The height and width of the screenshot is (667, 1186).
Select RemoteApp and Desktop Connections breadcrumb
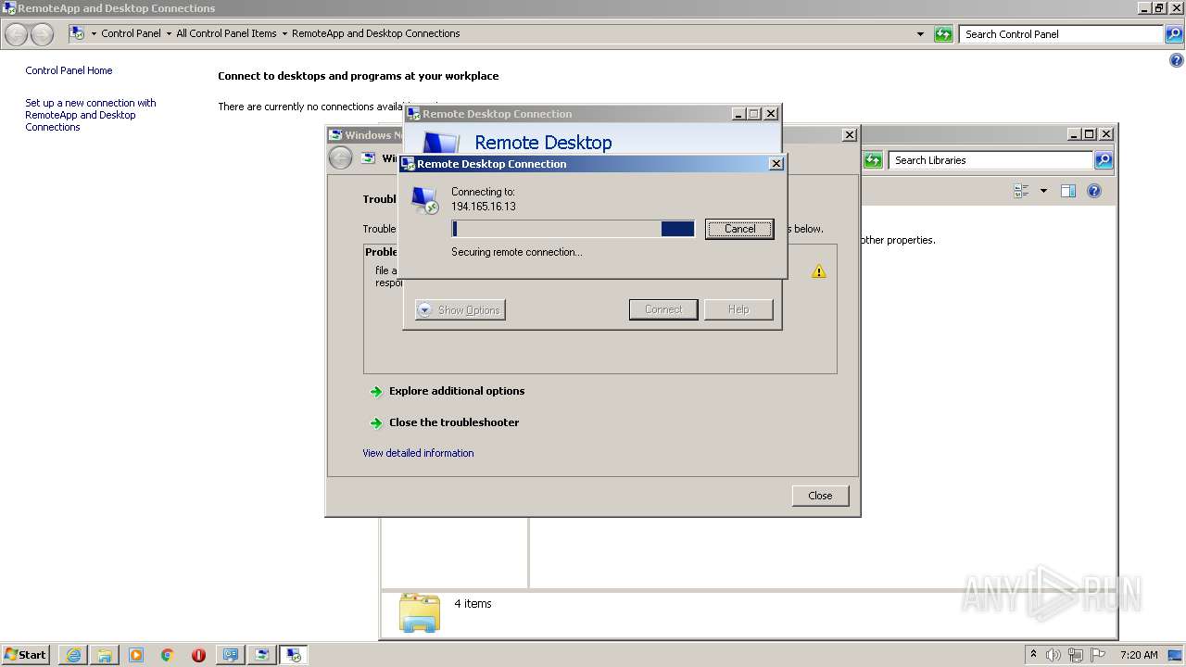tap(375, 33)
